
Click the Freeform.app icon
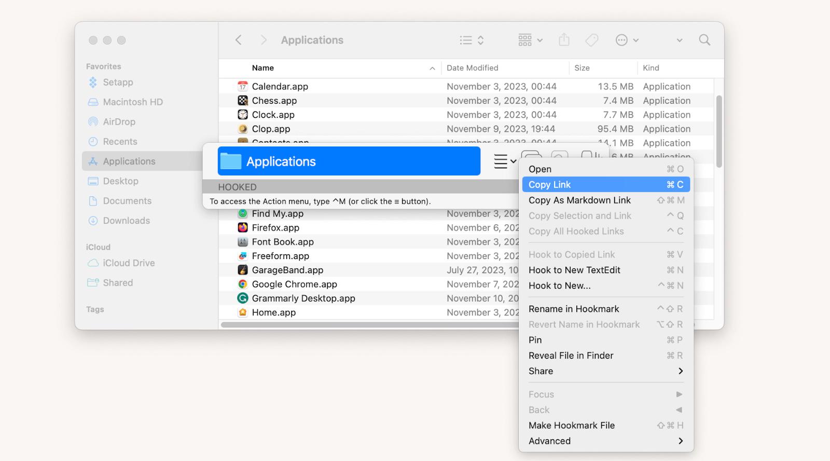point(243,256)
